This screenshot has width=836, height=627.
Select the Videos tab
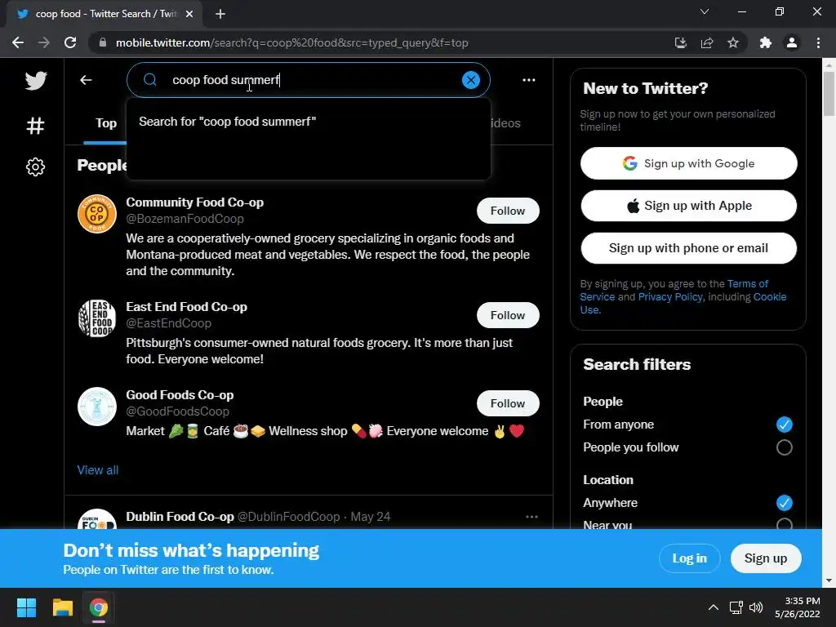click(x=505, y=123)
